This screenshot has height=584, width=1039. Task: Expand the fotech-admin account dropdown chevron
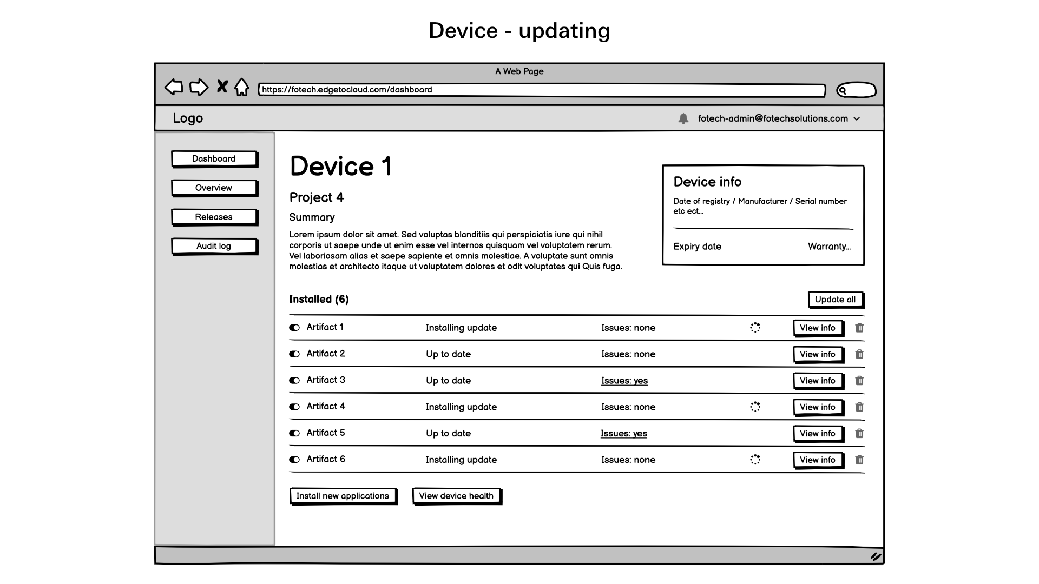tap(857, 119)
